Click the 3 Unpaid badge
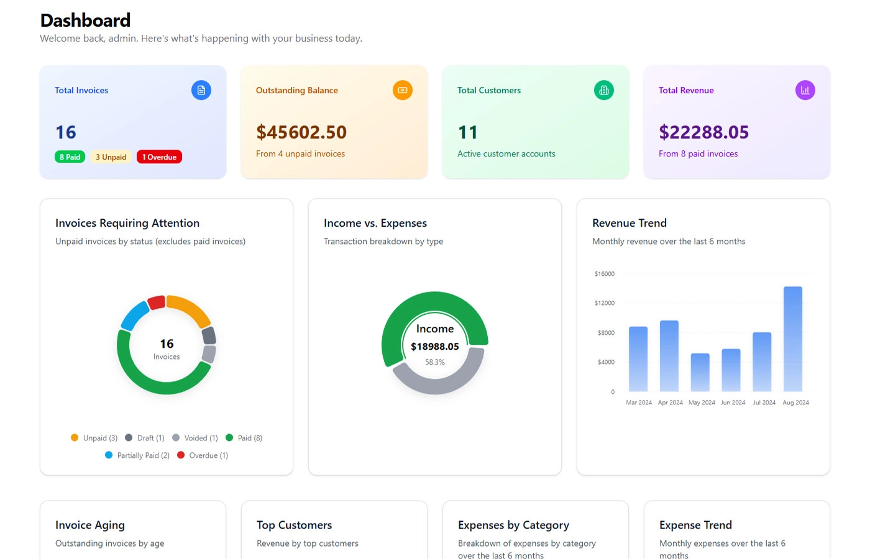 111,157
